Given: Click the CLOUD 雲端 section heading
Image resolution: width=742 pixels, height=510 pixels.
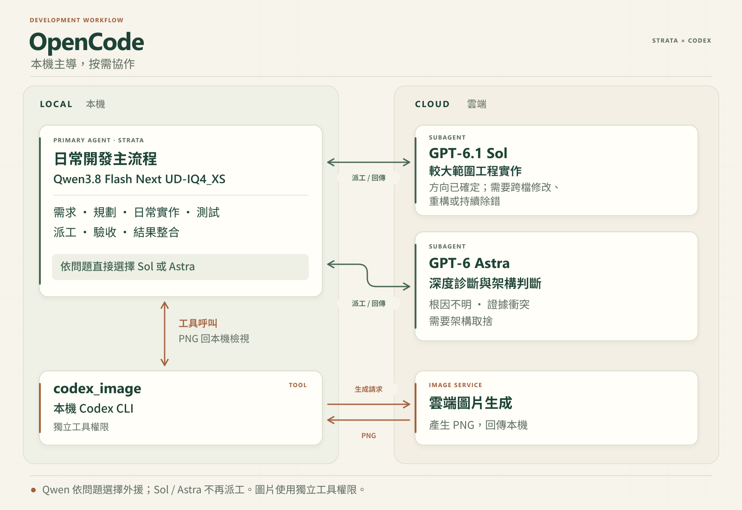Looking at the screenshot, I should (x=450, y=104).
